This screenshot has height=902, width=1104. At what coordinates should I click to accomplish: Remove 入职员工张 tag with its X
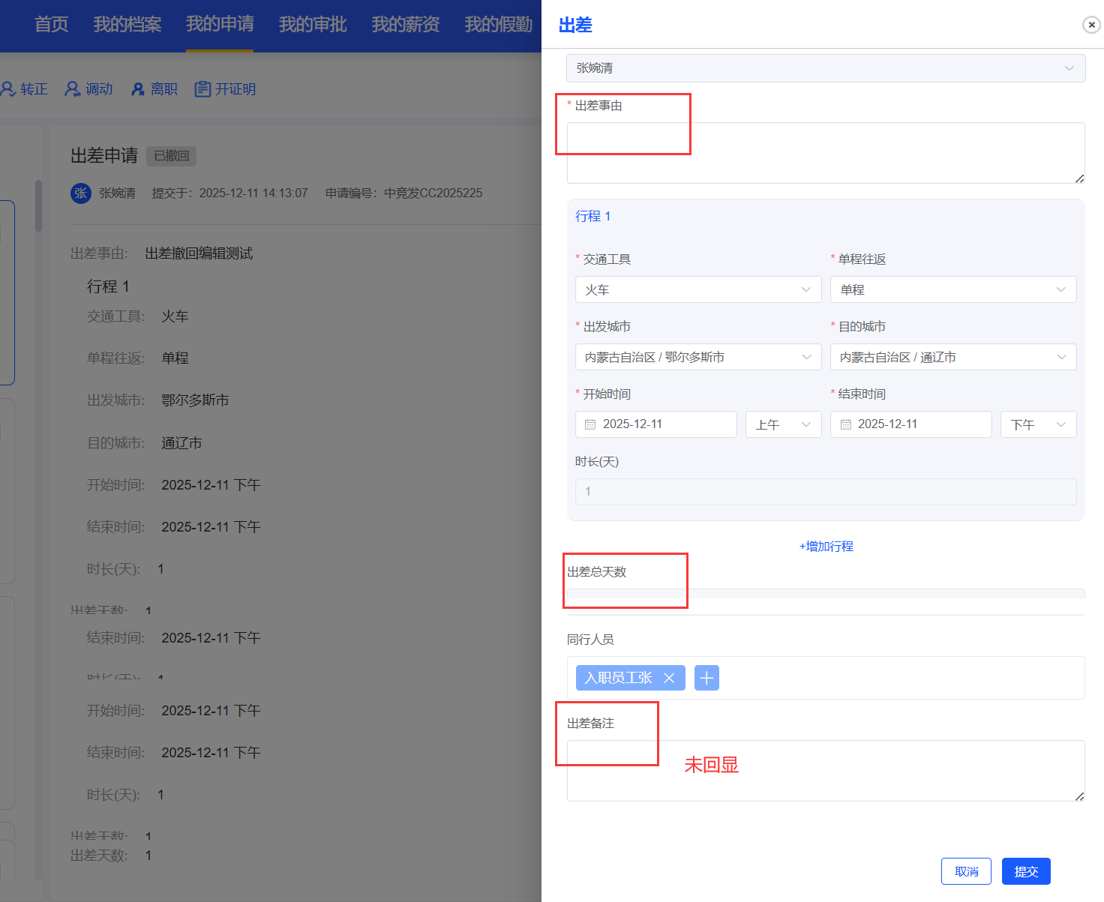point(669,678)
